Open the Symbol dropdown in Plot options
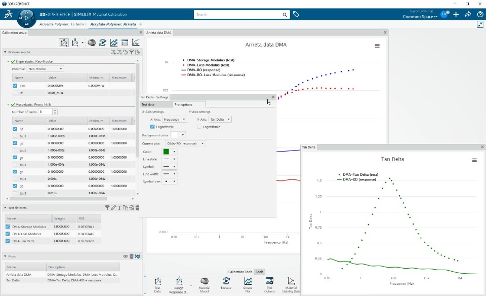 [170, 166]
